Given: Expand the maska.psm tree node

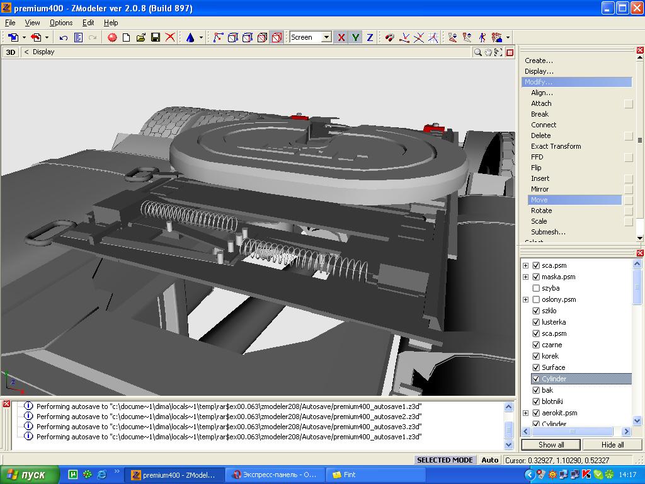Looking at the screenshot, I should 525,277.
